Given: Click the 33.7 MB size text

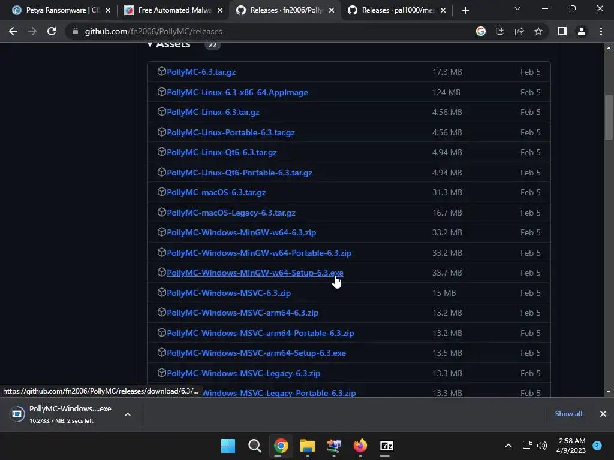Looking at the screenshot, I should click(x=447, y=273).
